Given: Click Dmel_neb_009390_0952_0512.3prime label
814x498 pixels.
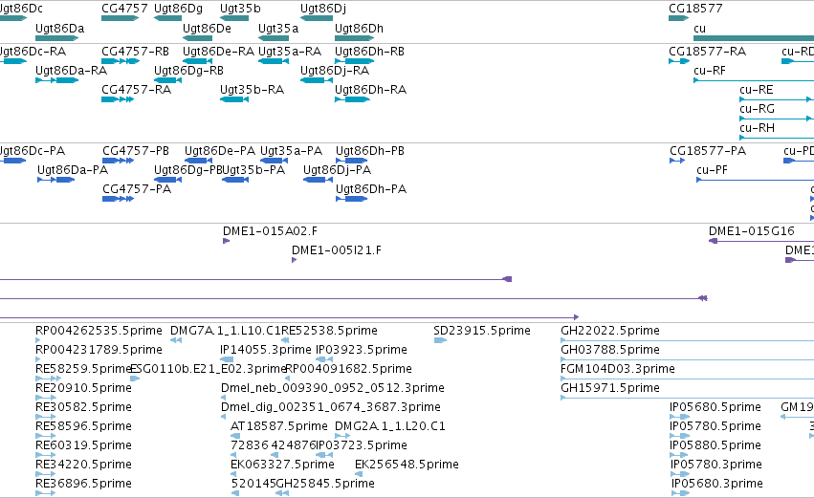Looking at the screenshot, I should click(x=332, y=388).
